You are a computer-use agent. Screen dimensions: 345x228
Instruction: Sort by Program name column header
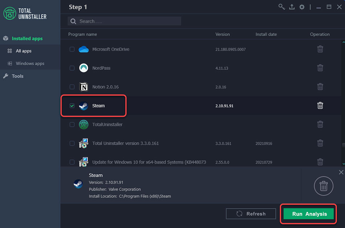point(82,35)
